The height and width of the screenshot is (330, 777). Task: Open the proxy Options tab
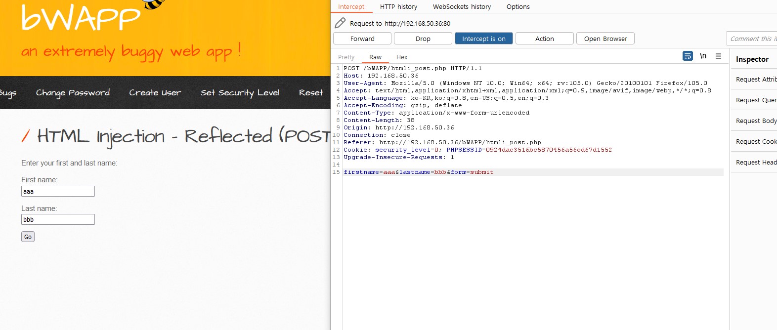click(518, 6)
